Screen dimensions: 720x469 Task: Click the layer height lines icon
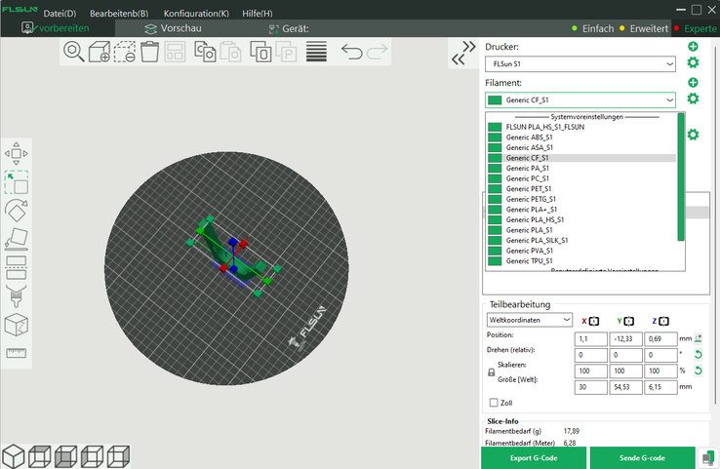[316, 53]
